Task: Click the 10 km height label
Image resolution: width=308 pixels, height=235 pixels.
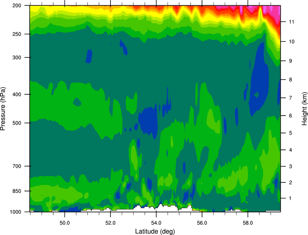Action: click(x=291, y=42)
